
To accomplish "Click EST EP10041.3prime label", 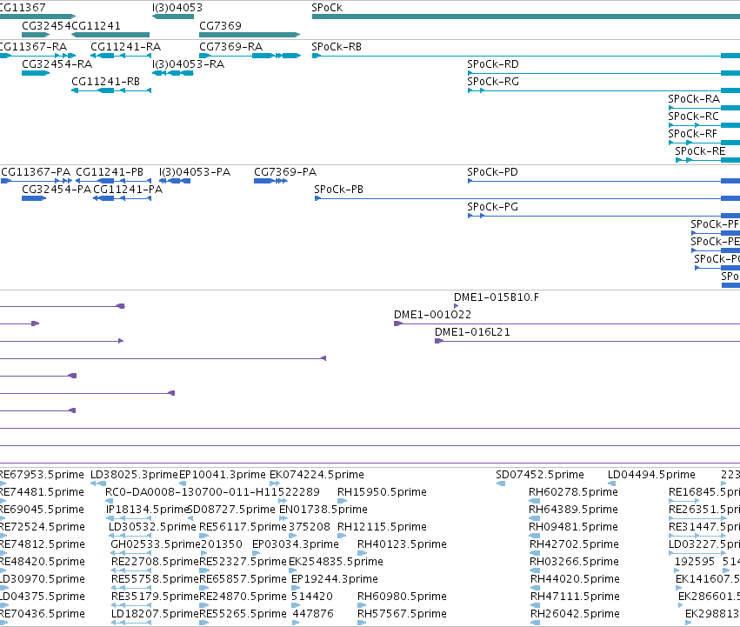I will point(223,475).
